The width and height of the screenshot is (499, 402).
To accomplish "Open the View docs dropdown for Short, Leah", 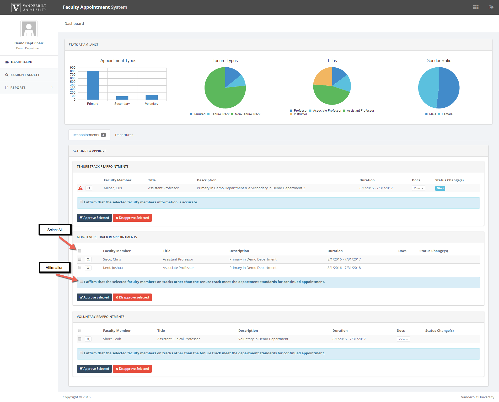I will [x=403, y=339].
